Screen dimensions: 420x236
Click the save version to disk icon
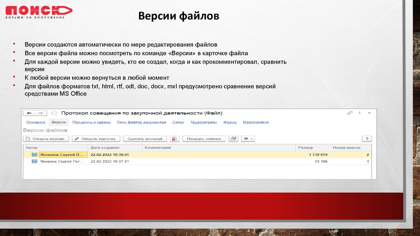pos(234,139)
